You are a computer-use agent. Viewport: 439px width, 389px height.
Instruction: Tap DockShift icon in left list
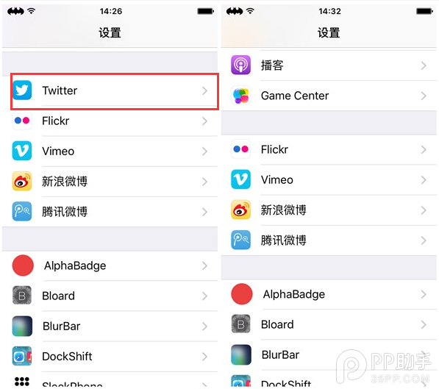click(x=22, y=356)
